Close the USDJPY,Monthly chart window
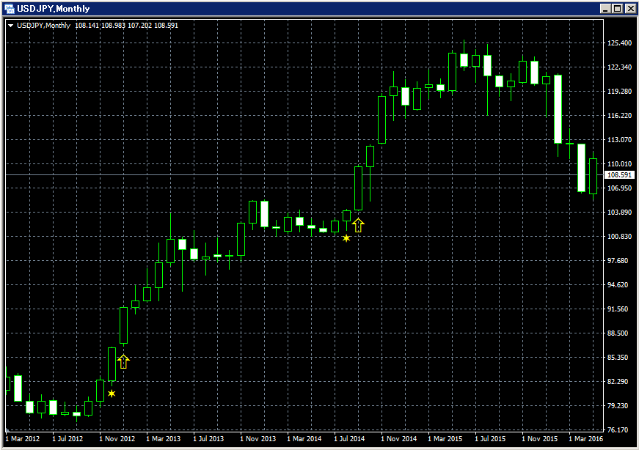 [x=630, y=9]
